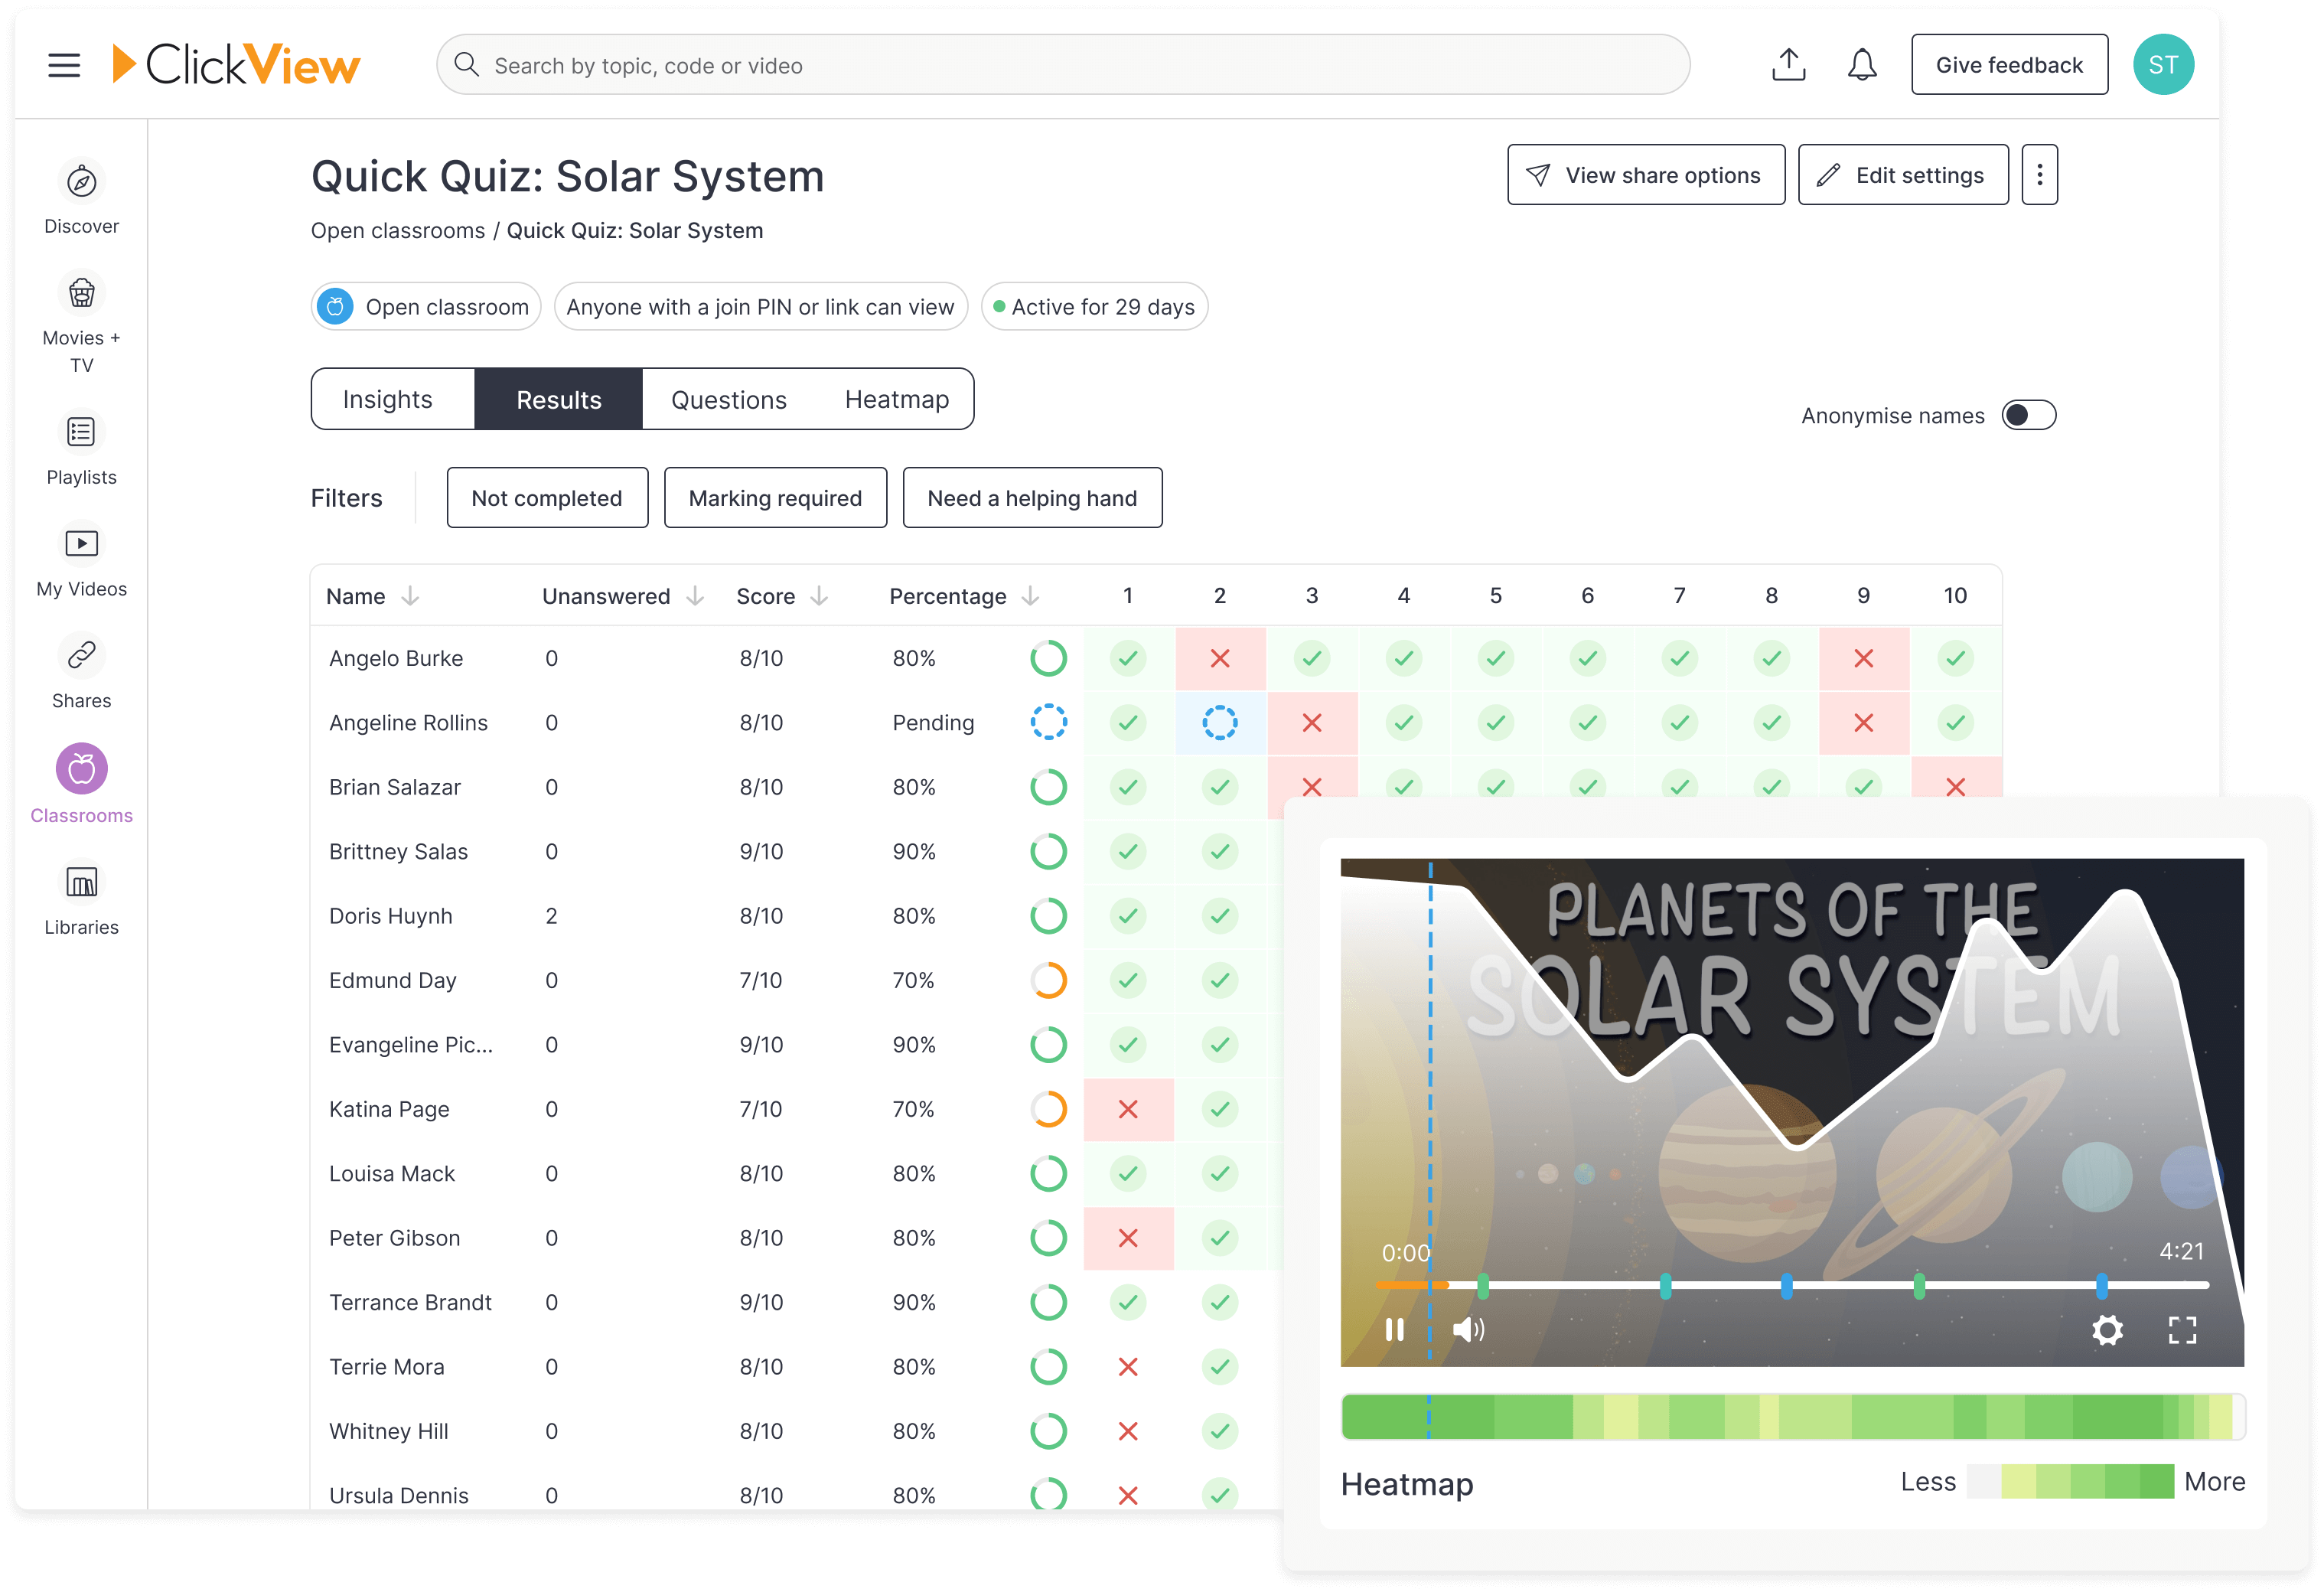
Task: Click the notifications bell icon
Action: tap(1861, 65)
